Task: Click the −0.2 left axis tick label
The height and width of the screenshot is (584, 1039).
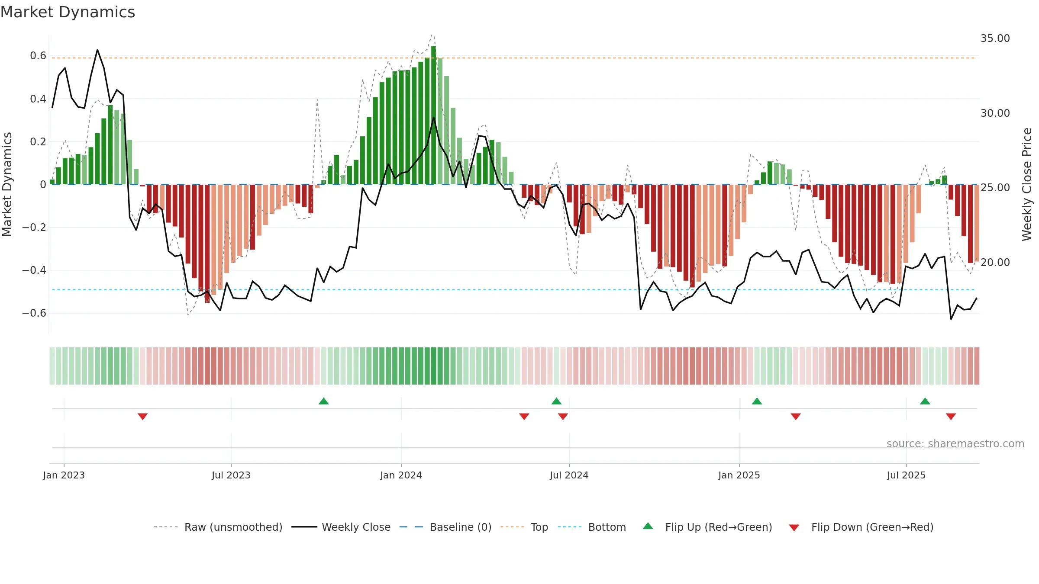Action: pyautogui.click(x=34, y=227)
